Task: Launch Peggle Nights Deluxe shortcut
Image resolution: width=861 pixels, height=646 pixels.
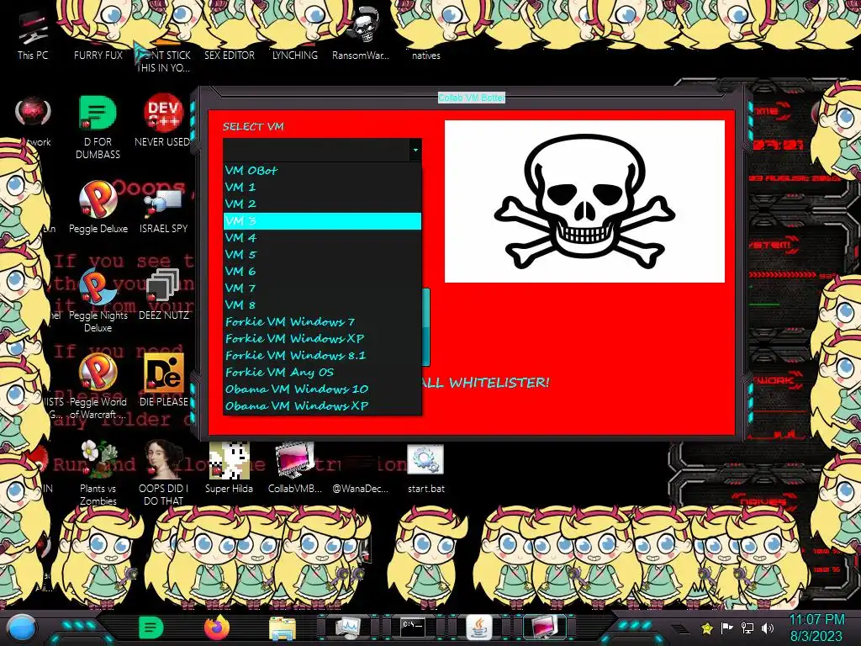Action: tap(98, 301)
